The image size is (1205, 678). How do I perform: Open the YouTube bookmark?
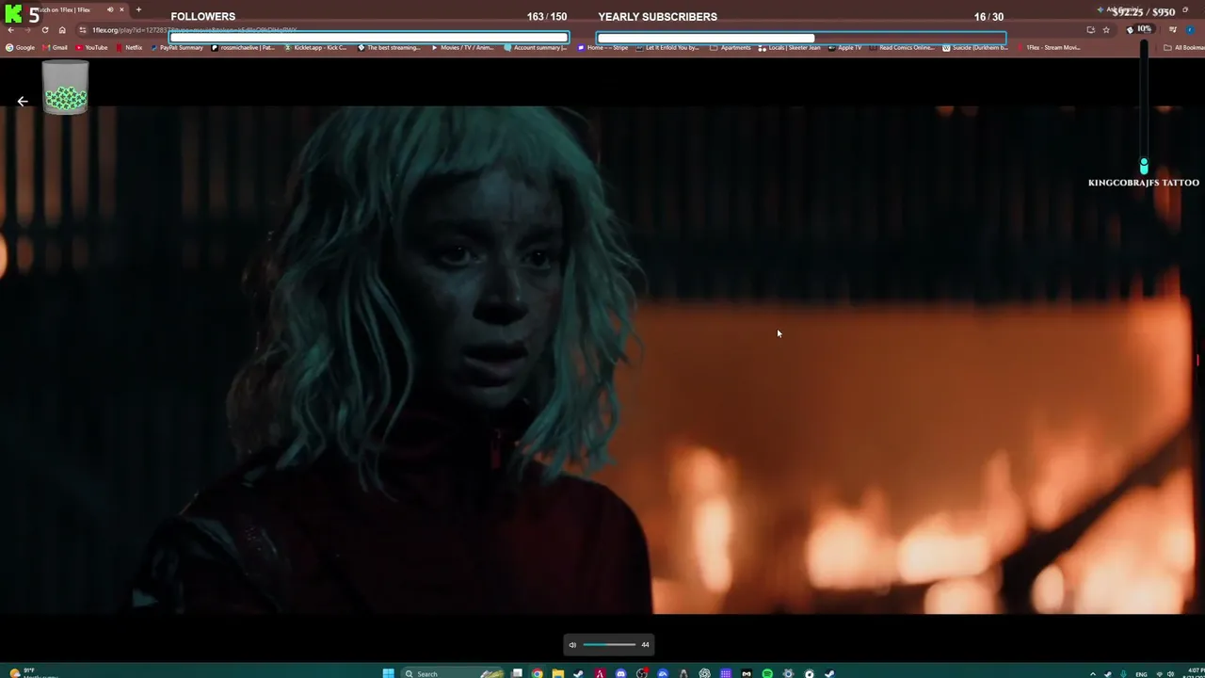click(x=91, y=47)
